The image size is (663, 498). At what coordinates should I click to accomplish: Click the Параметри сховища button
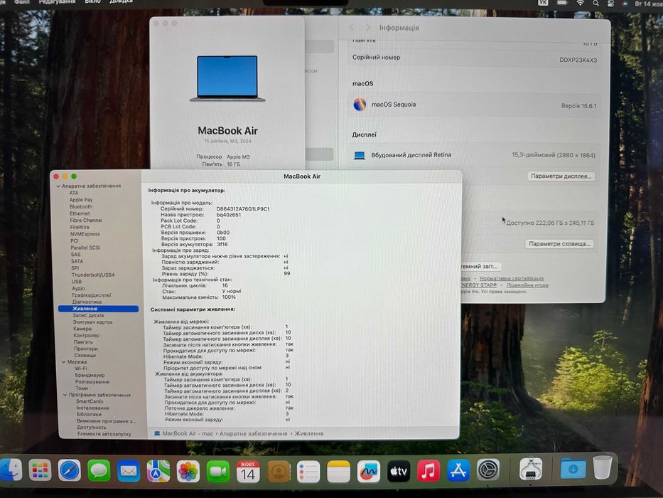pyautogui.click(x=559, y=244)
